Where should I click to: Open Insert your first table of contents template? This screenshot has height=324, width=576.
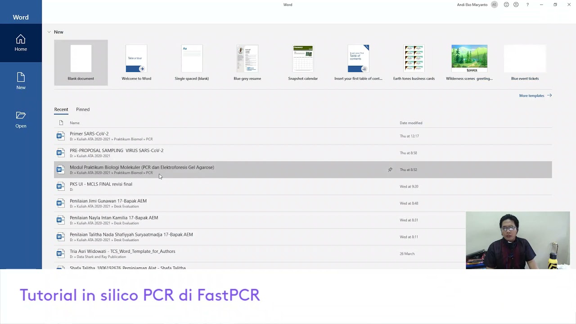358,63
